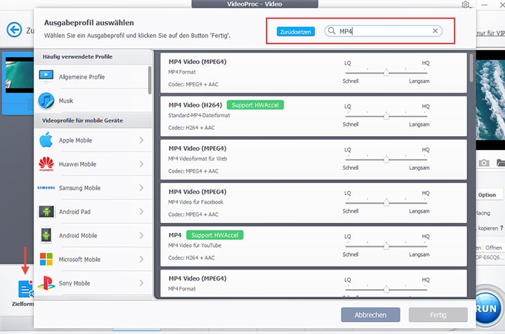Adjust quality slider for MP4 Videoformat für Web
The height and width of the screenshot is (334, 505).
[x=386, y=159]
